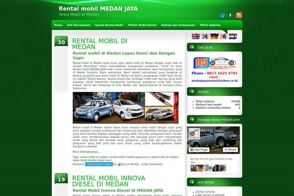
Task: Open the RENTAL MOBIL DI MEDAN post title
Action: 100,44
